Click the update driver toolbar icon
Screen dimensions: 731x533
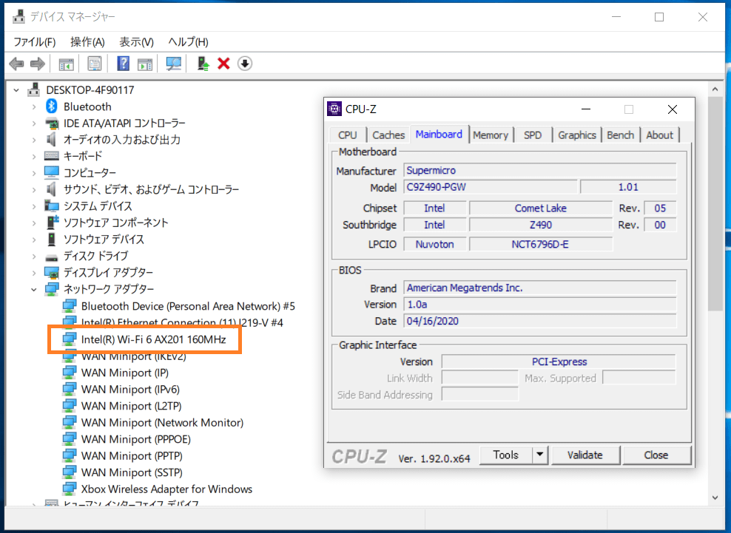pyautogui.click(x=203, y=64)
